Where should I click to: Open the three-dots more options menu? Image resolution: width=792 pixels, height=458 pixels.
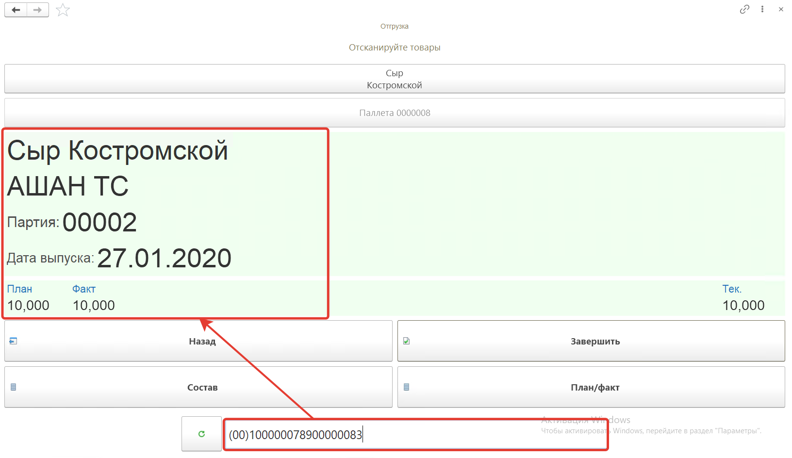tap(762, 9)
